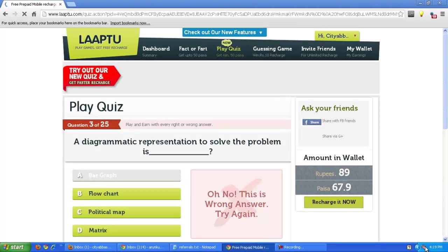
Task: Share with FB friends via Facebook Share button
Action: coord(312,122)
